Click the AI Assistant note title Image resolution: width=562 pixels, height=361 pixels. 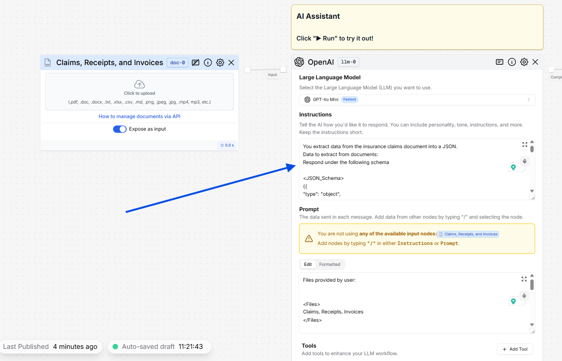(318, 16)
